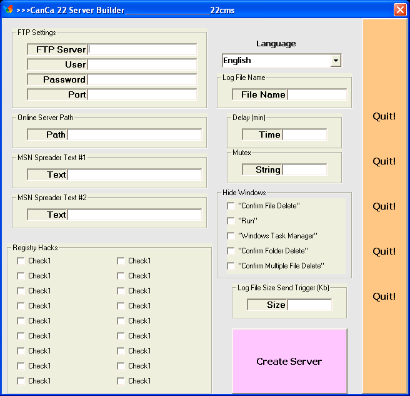Screen dimensions: 410x396
Task: Tick the "Run" checkbox under Hide Windows
Action: click(231, 221)
